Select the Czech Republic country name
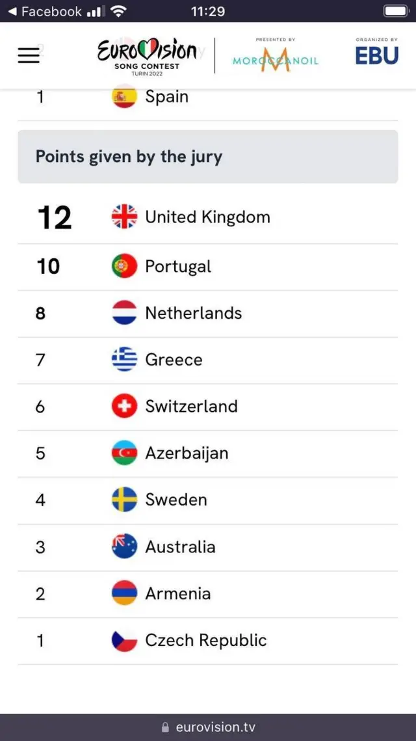The width and height of the screenshot is (416, 741). 205,640
